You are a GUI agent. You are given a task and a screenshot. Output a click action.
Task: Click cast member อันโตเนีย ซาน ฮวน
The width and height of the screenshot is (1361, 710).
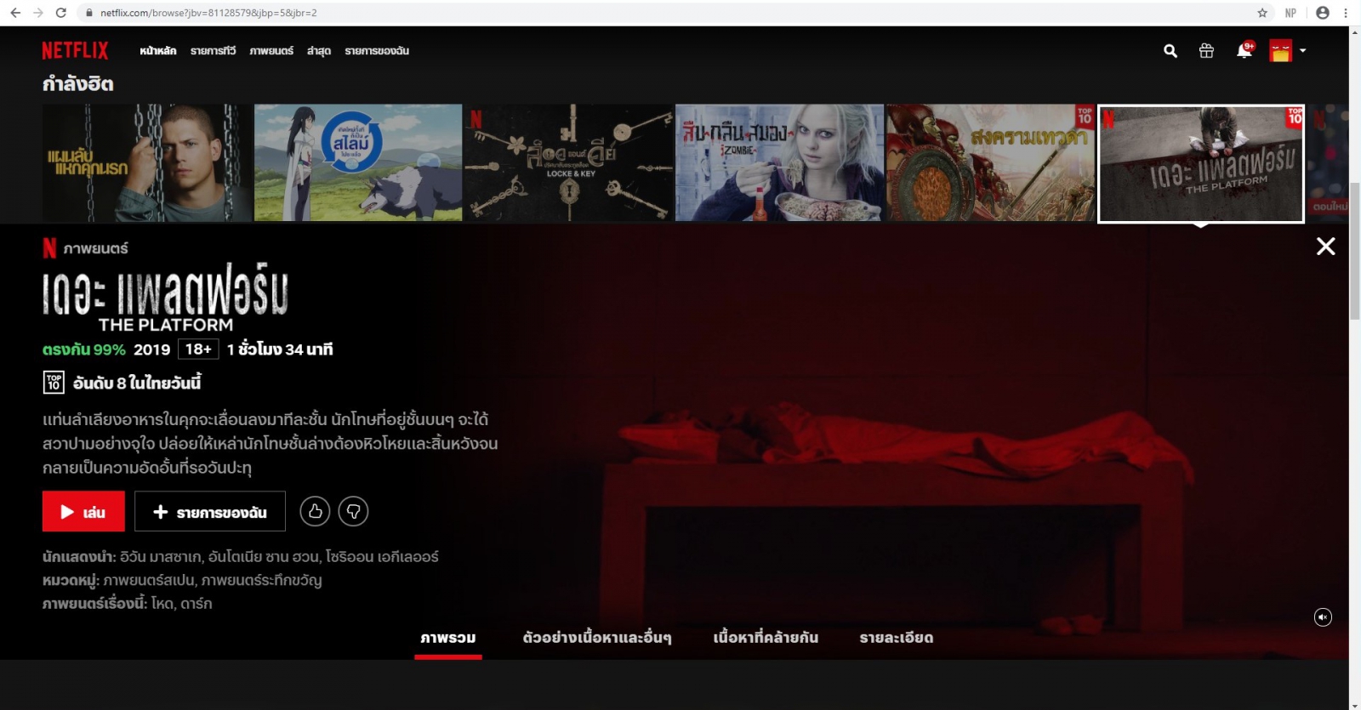263,557
